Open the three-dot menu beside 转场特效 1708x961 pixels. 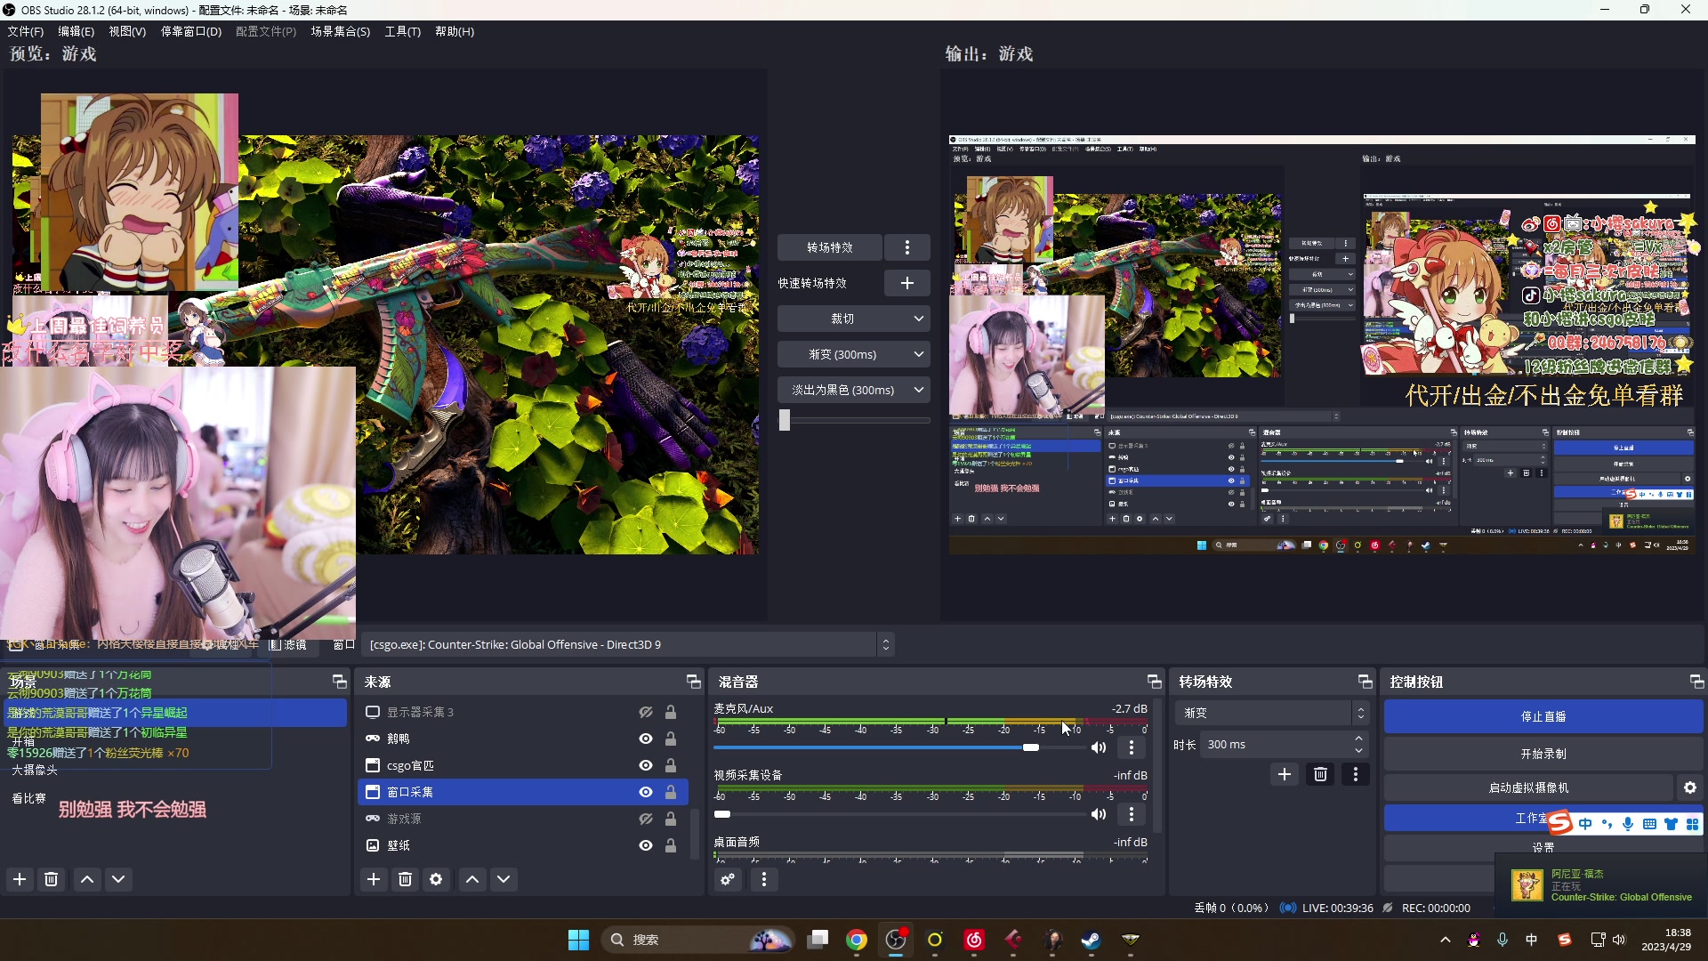[x=907, y=247]
